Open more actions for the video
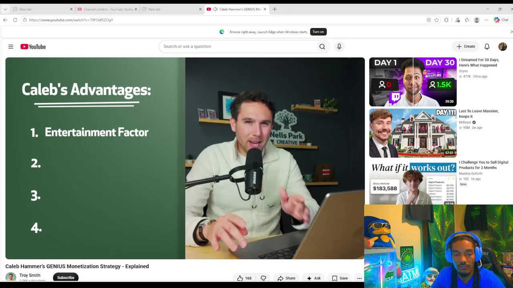This screenshot has height=288, width=513. 360,278
